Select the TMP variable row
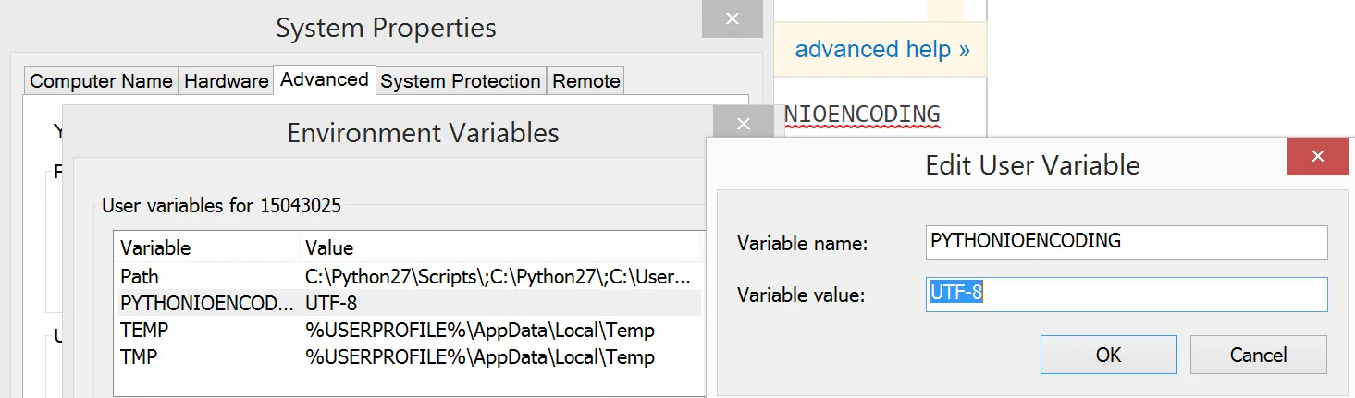The image size is (1355, 398). pyautogui.click(x=407, y=356)
